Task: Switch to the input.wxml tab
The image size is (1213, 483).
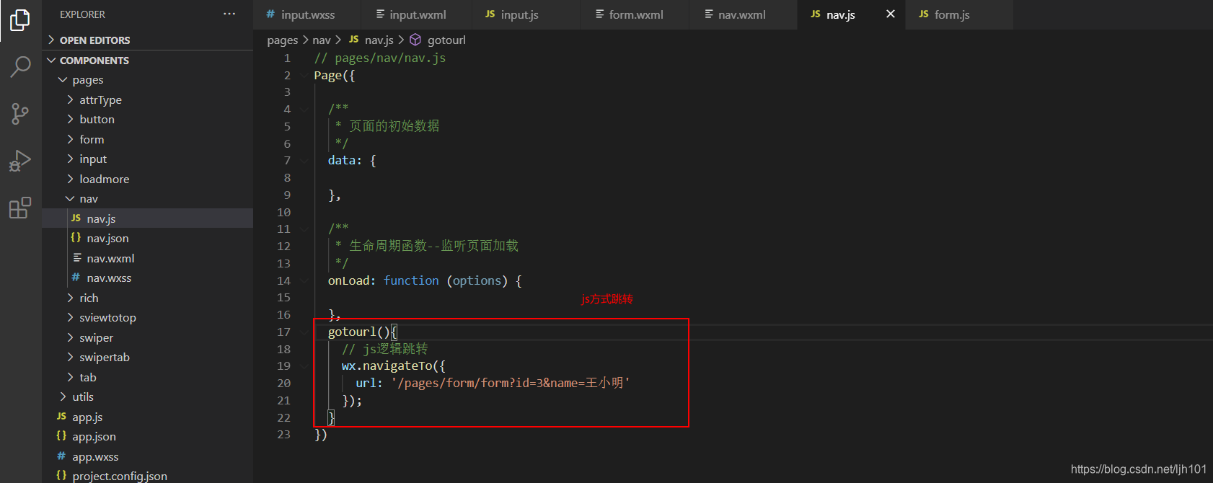Action: [417, 14]
